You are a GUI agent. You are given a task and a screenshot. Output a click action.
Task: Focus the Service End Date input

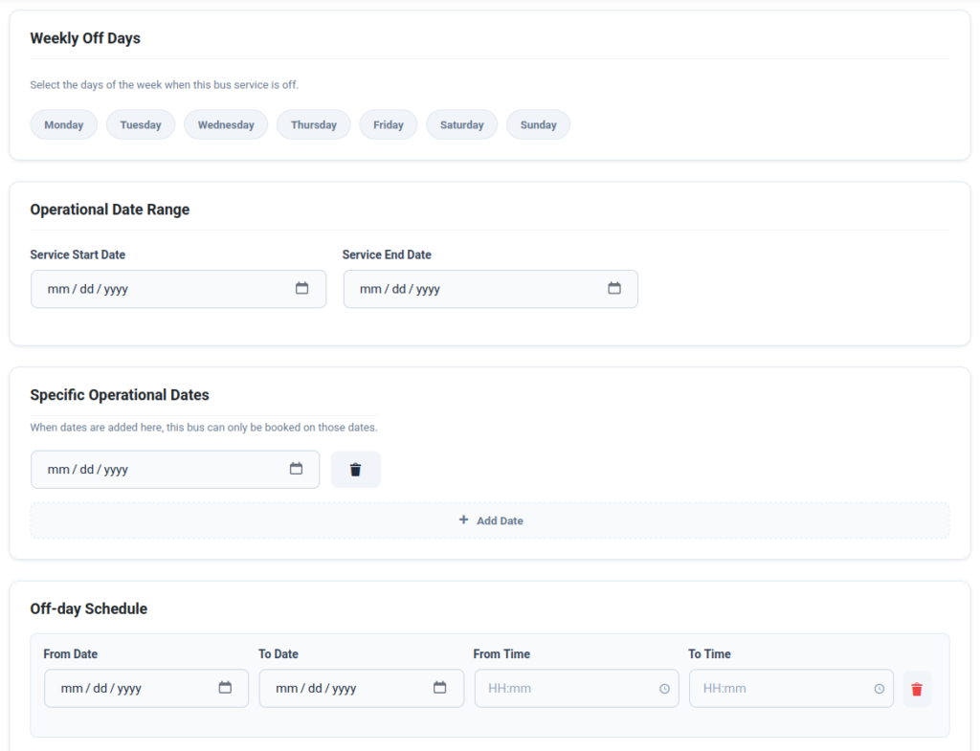[491, 289]
